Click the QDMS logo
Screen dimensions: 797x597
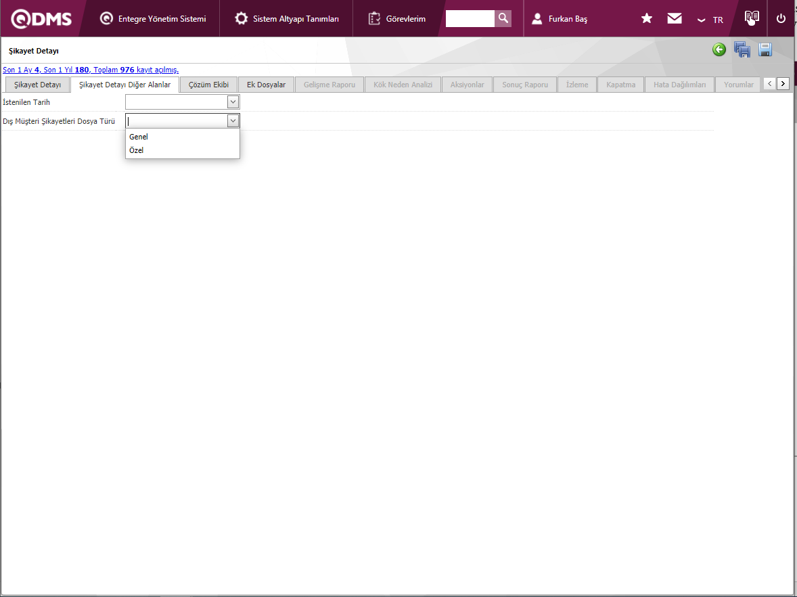coord(41,19)
